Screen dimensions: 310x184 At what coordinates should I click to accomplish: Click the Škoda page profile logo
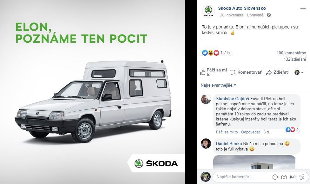point(208,11)
